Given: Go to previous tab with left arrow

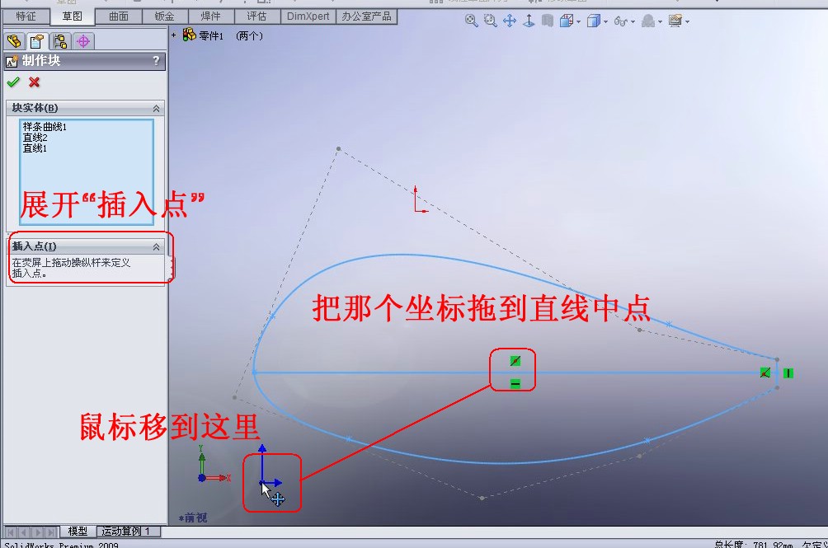Looking at the screenshot, I should 23,532.
